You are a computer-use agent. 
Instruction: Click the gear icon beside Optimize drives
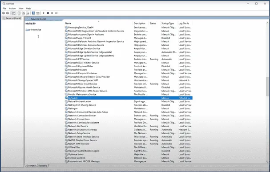pyautogui.click(x=66, y=154)
